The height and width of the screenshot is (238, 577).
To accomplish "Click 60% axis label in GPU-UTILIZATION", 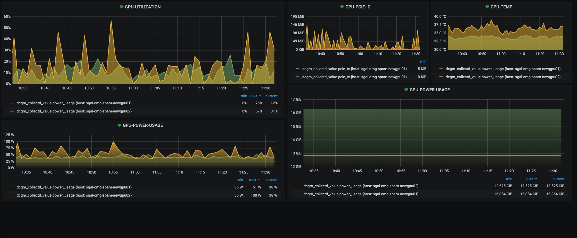I will (7, 17).
